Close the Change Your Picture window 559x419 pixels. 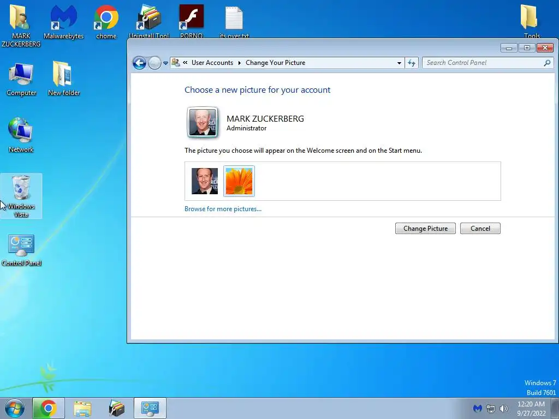click(x=545, y=48)
